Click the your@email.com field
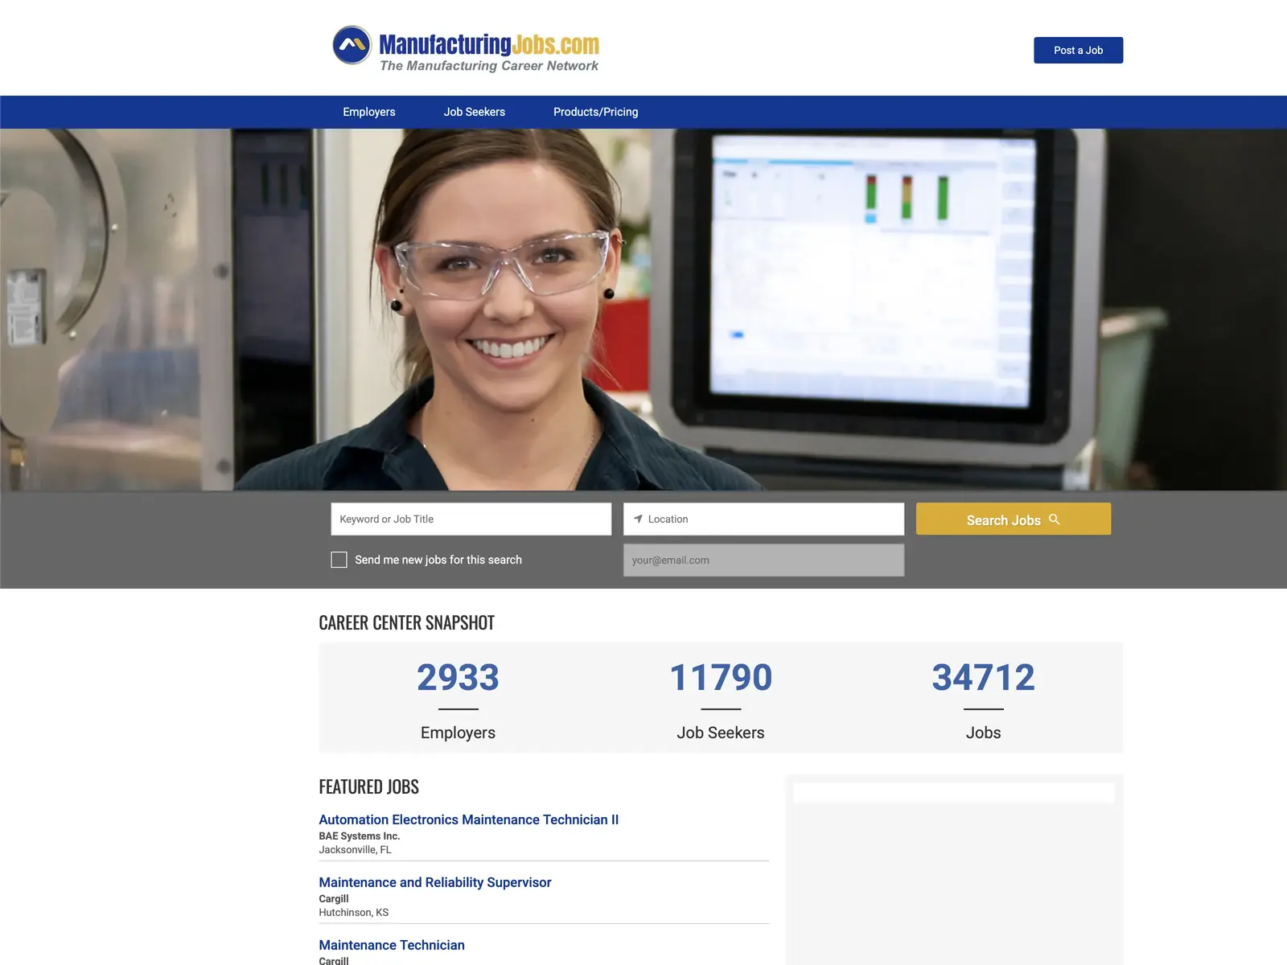 click(763, 560)
